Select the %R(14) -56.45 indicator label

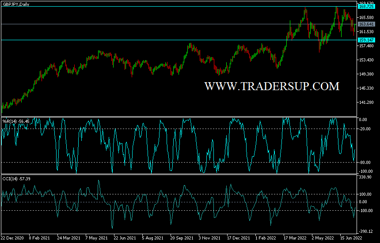coord(16,121)
